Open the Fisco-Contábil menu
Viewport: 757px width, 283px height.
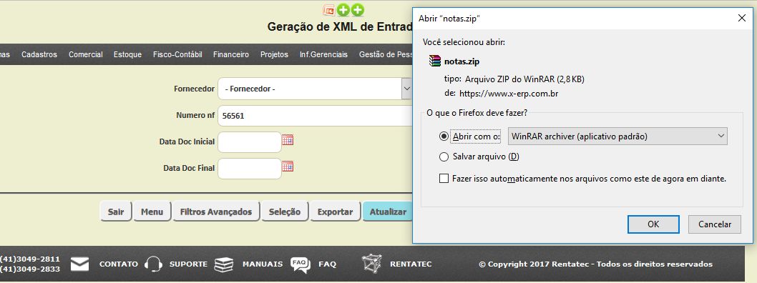coord(177,54)
